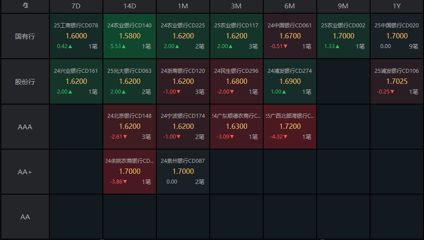Select the 3M tenor column header
This screenshot has height=240, width=424.
(236, 6)
